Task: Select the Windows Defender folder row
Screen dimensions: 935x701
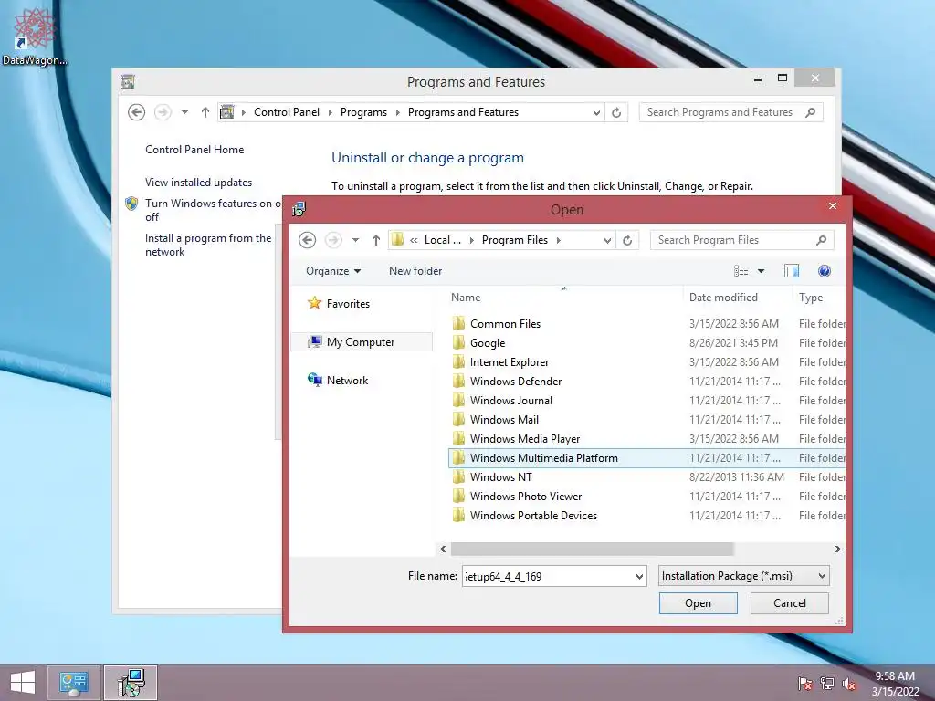Action: point(646,381)
